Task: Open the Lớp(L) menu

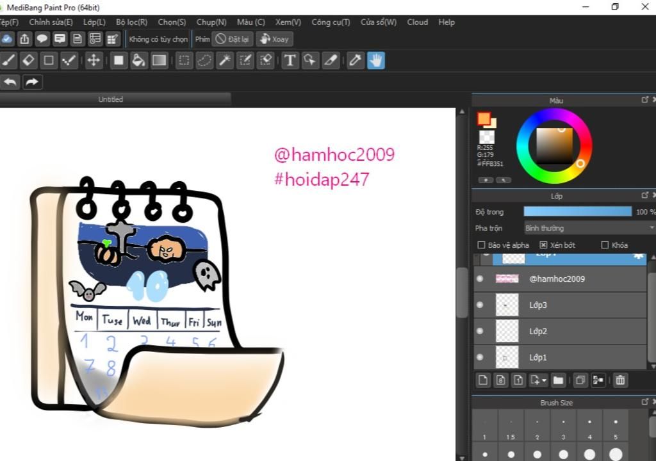Action: point(94,22)
